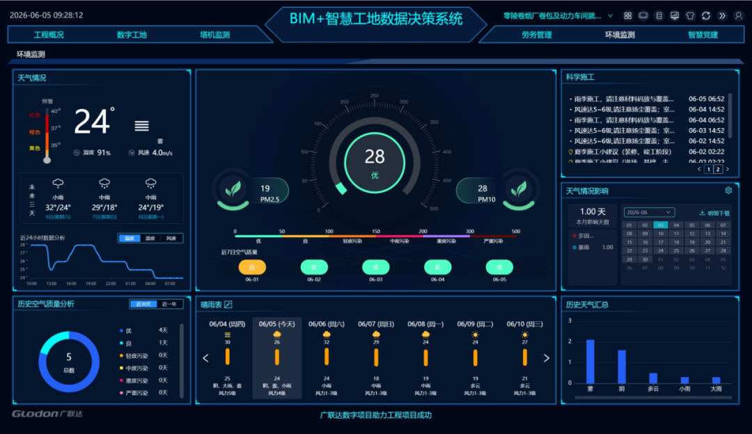
Task: Click the rain cloud icon above 32°/24° forecast
Action: [x=58, y=184]
